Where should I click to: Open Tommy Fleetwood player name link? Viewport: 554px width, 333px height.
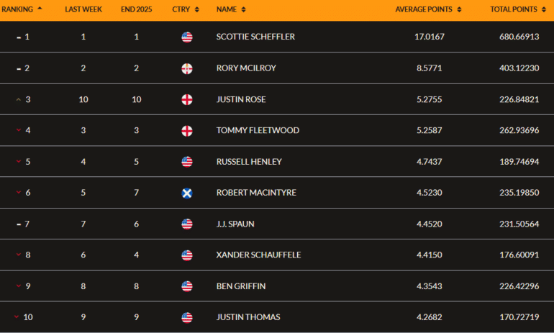(258, 131)
